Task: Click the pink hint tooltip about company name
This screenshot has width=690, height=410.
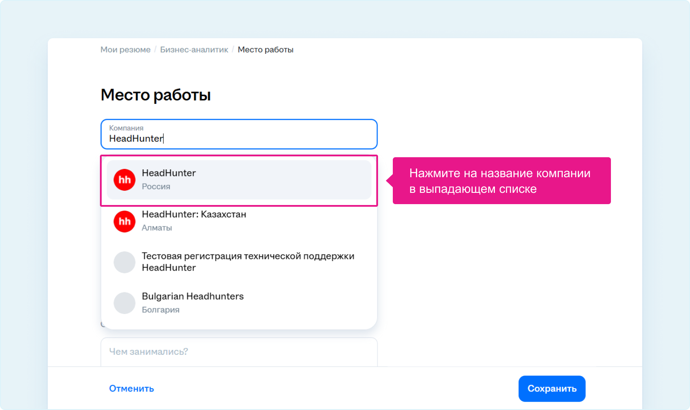Action: [x=501, y=181]
